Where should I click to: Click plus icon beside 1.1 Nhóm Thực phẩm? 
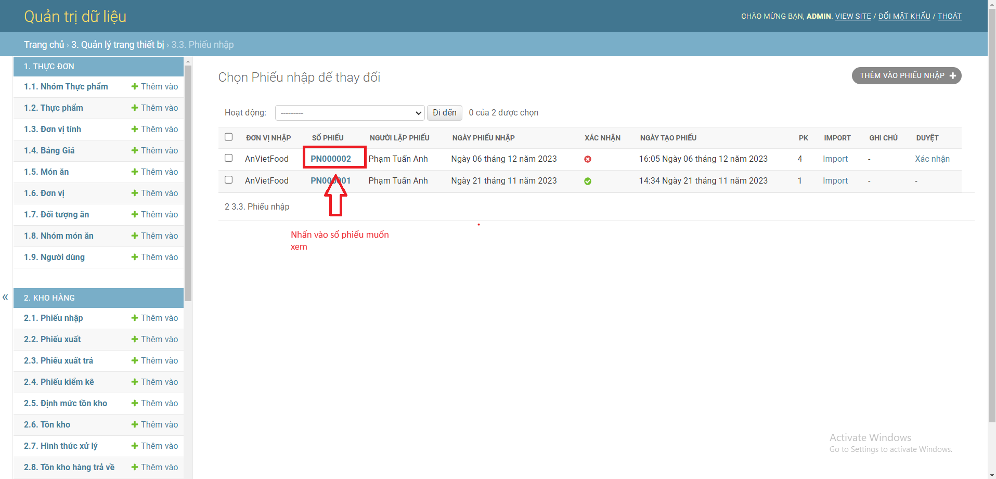click(x=135, y=86)
